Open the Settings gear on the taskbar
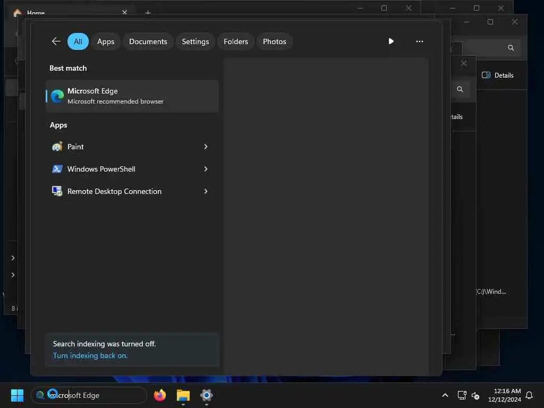Screen dimensions: 544x408 207,395
